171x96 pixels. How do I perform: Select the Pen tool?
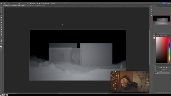pos(1,33)
